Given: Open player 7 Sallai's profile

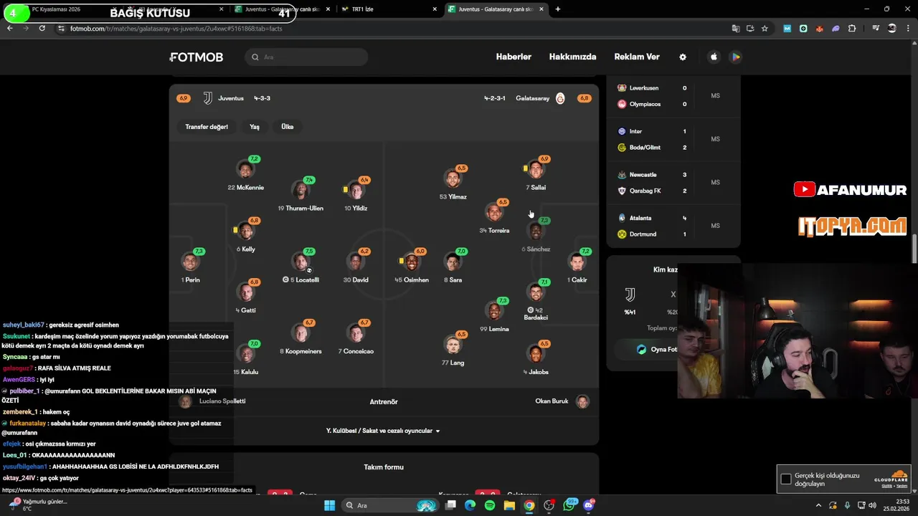Looking at the screenshot, I should pyautogui.click(x=536, y=175).
